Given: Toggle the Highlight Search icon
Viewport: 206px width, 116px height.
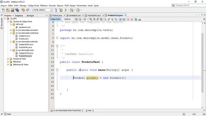Looking at the screenshot, I should click(x=101, y=19).
